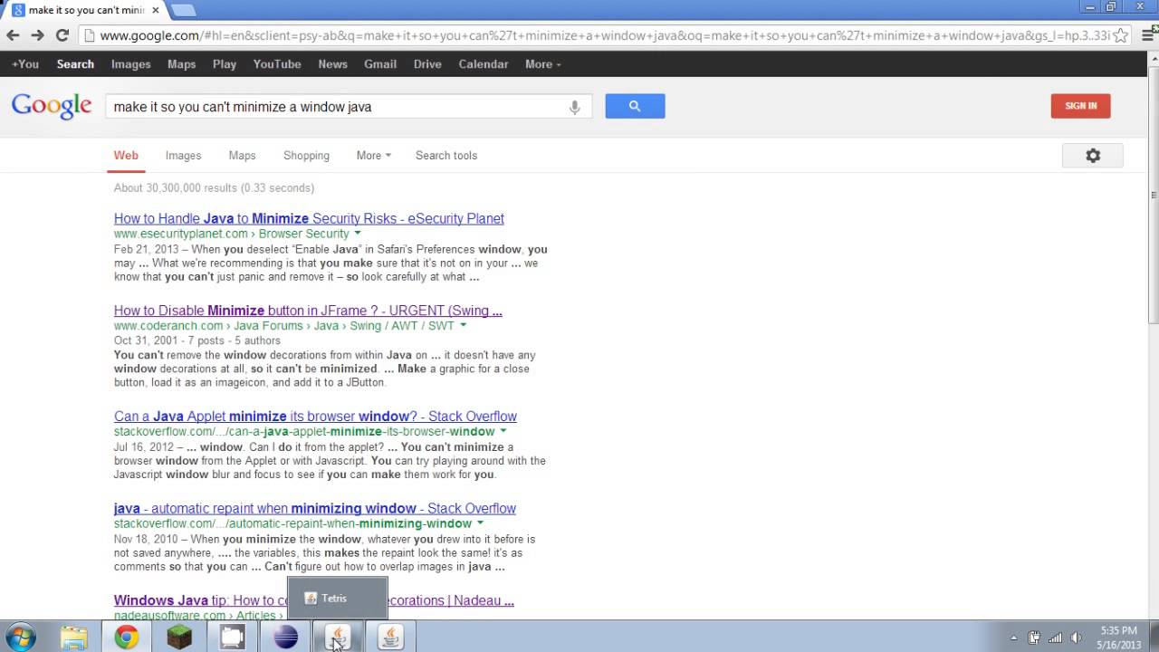Open the taskbar app left of Eclipse
Viewport: 1159px width, 652px height.
(x=233, y=638)
